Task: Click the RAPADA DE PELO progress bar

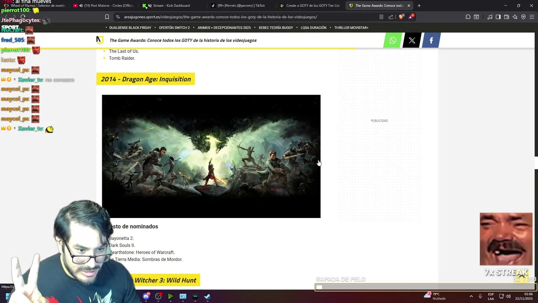Action: point(426,287)
